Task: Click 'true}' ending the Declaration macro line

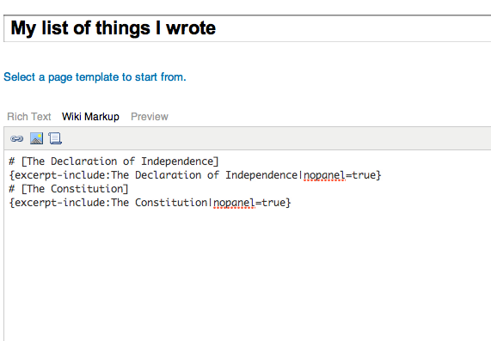Action: [x=366, y=175]
